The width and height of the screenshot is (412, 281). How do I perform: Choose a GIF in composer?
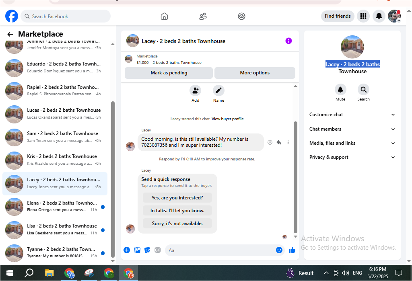pyautogui.click(x=158, y=250)
